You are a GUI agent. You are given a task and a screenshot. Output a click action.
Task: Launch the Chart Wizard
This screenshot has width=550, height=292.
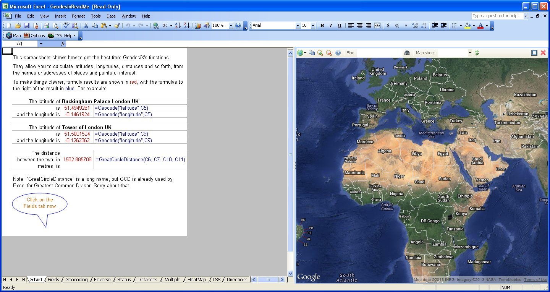[x=197, y=26]
